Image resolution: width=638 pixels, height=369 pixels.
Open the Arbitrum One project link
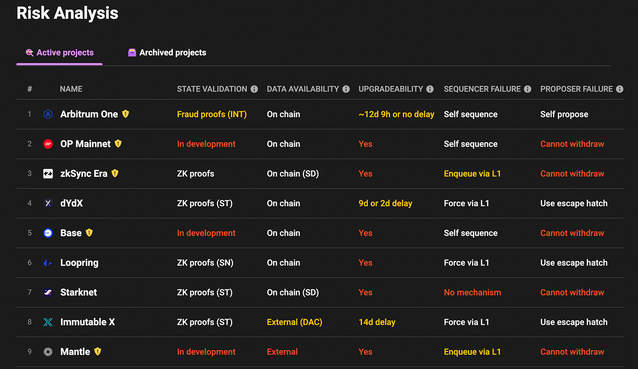click(89, 114)
